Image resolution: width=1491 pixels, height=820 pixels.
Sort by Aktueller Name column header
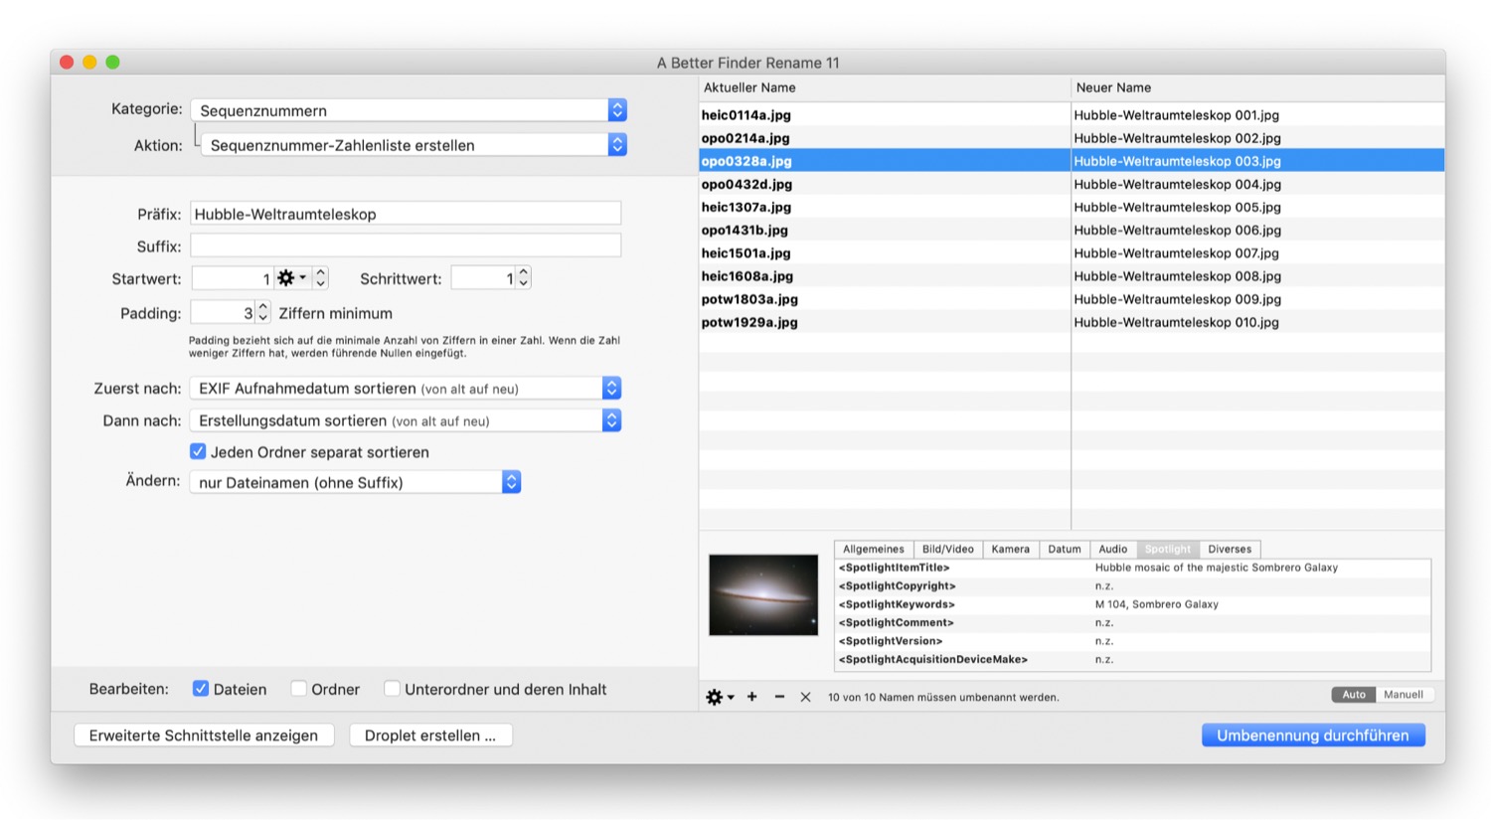[x=885, y=87]
